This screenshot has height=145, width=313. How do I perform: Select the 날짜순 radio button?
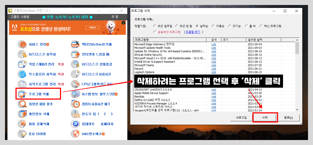(197, 26)
